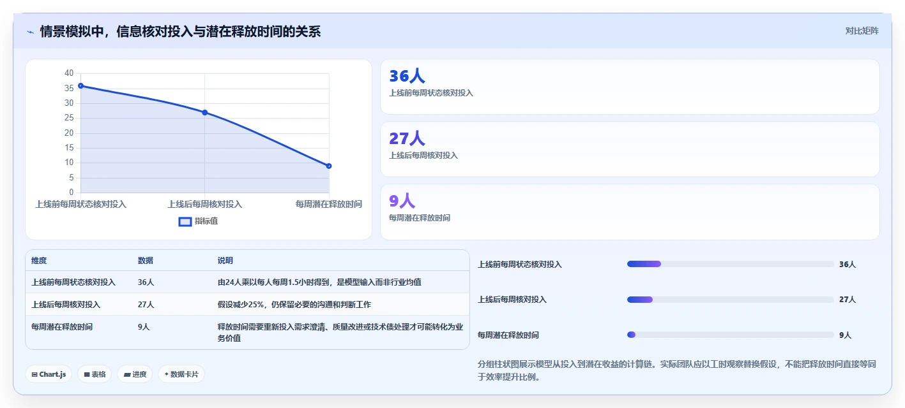The height and width of the screenshot is (408, 905).
Task: Click the x-axis label 上线后每周核对投入 under chart
Action: pos(204,204)
